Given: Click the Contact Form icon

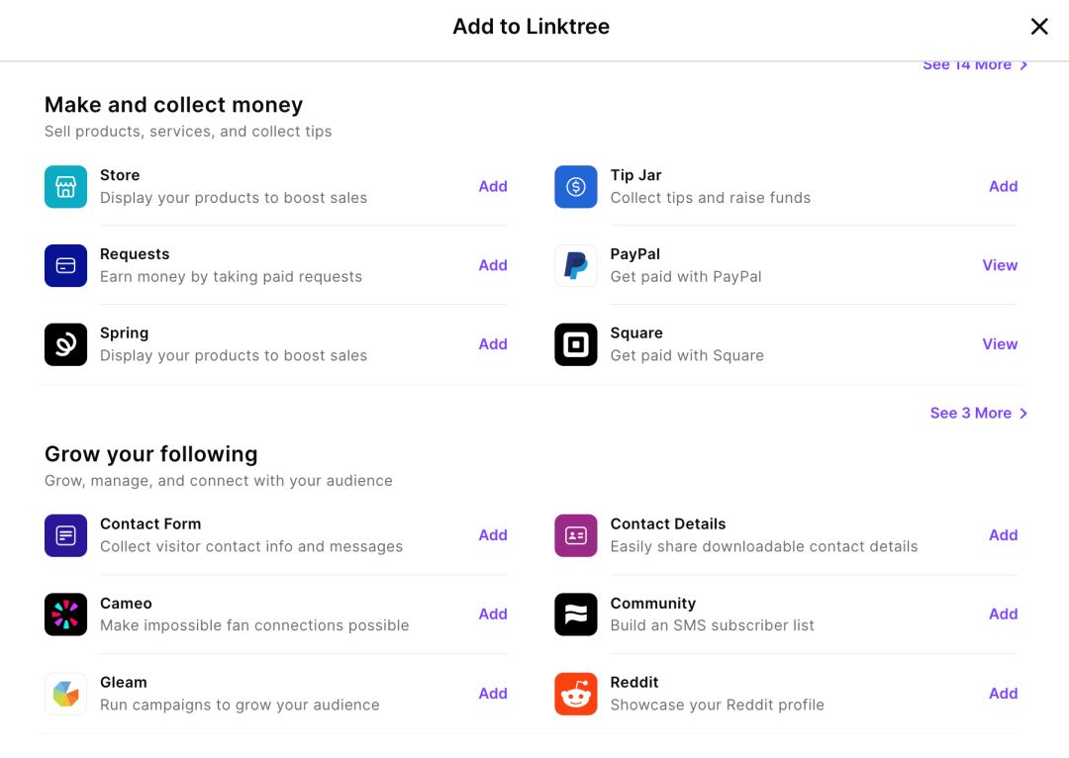Looking at the screenshot, I should [65, 535].
